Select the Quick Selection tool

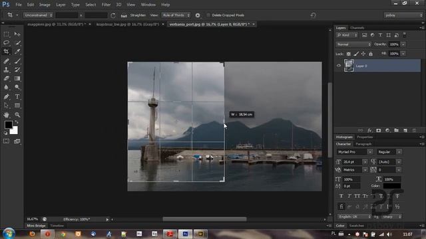point(17,42)
